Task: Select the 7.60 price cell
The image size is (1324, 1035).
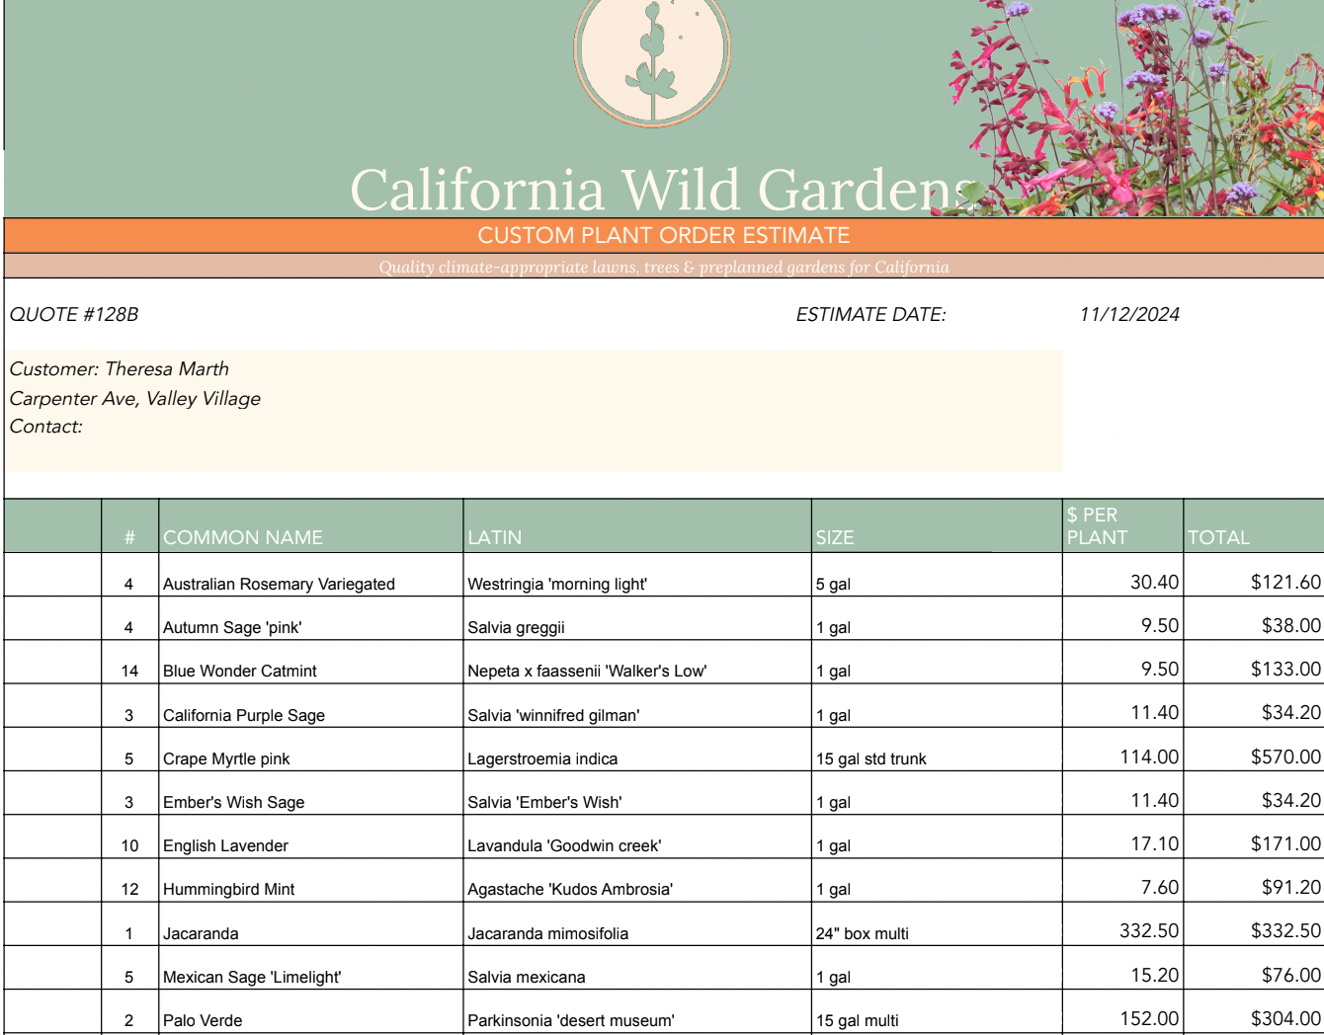Action: [1122, 880]
